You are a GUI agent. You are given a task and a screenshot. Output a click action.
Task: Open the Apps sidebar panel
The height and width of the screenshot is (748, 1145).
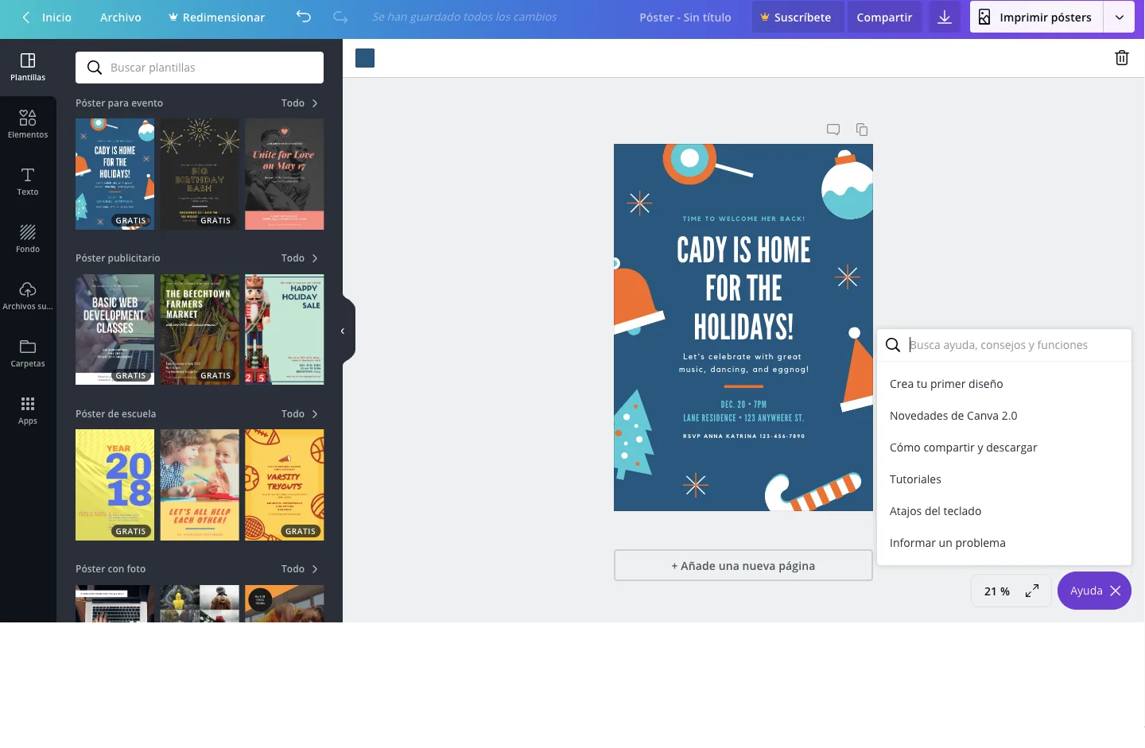28,411
